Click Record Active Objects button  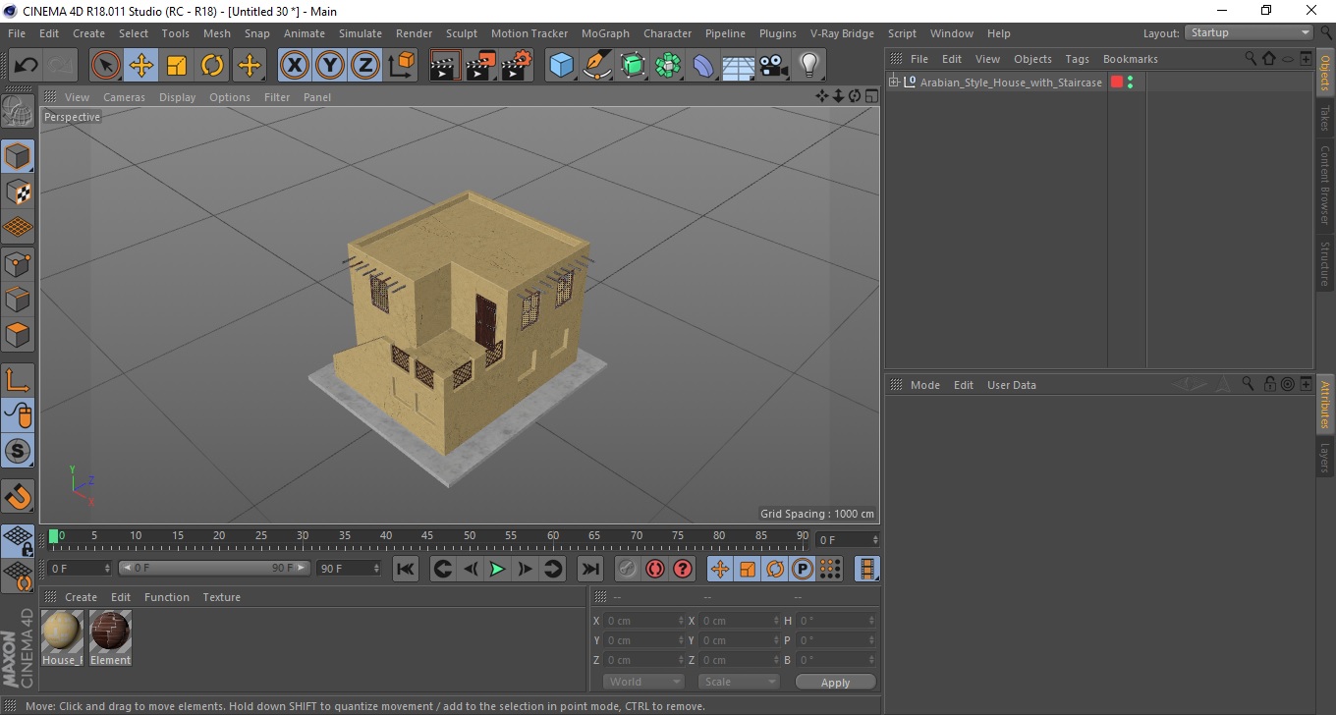coord(627,569)
